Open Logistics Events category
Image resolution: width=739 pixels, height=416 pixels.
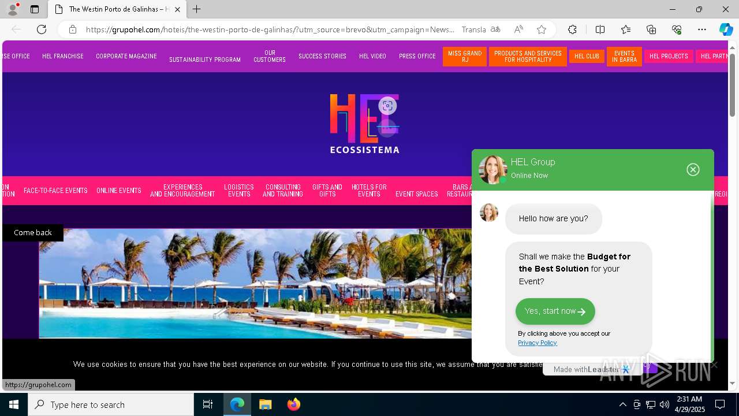239,191
